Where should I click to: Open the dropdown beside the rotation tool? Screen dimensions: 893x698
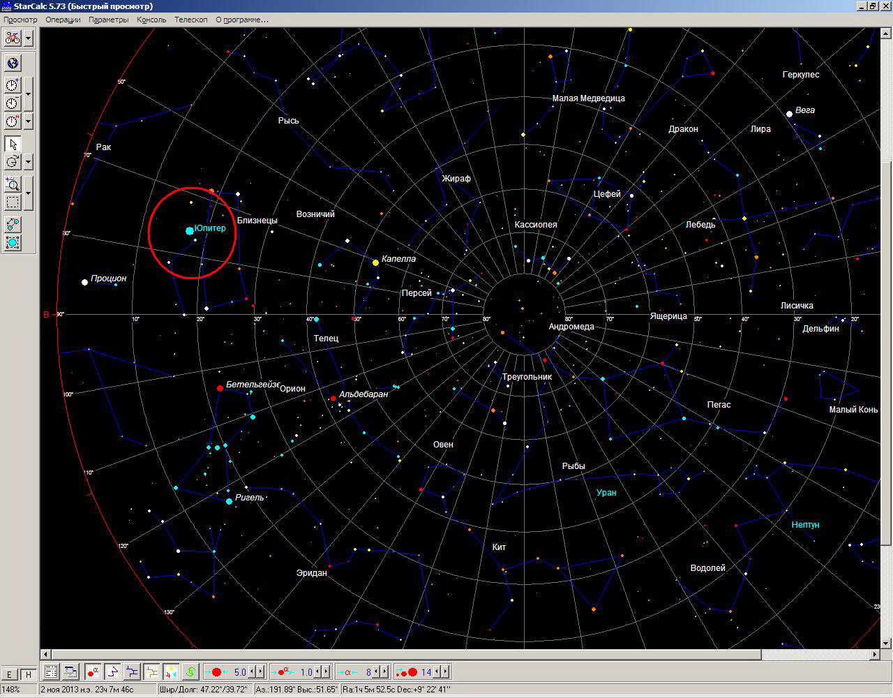coord(29,162)
